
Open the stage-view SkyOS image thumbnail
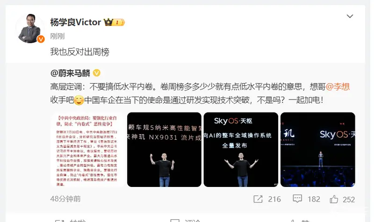(x=318, y=150)
